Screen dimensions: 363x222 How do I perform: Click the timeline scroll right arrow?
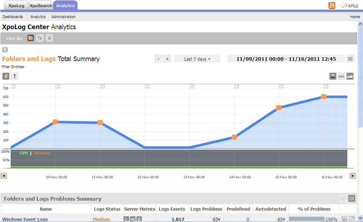(x=353, y=176)
